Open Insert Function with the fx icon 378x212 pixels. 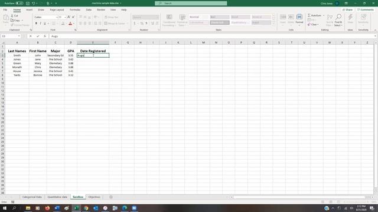45,36
